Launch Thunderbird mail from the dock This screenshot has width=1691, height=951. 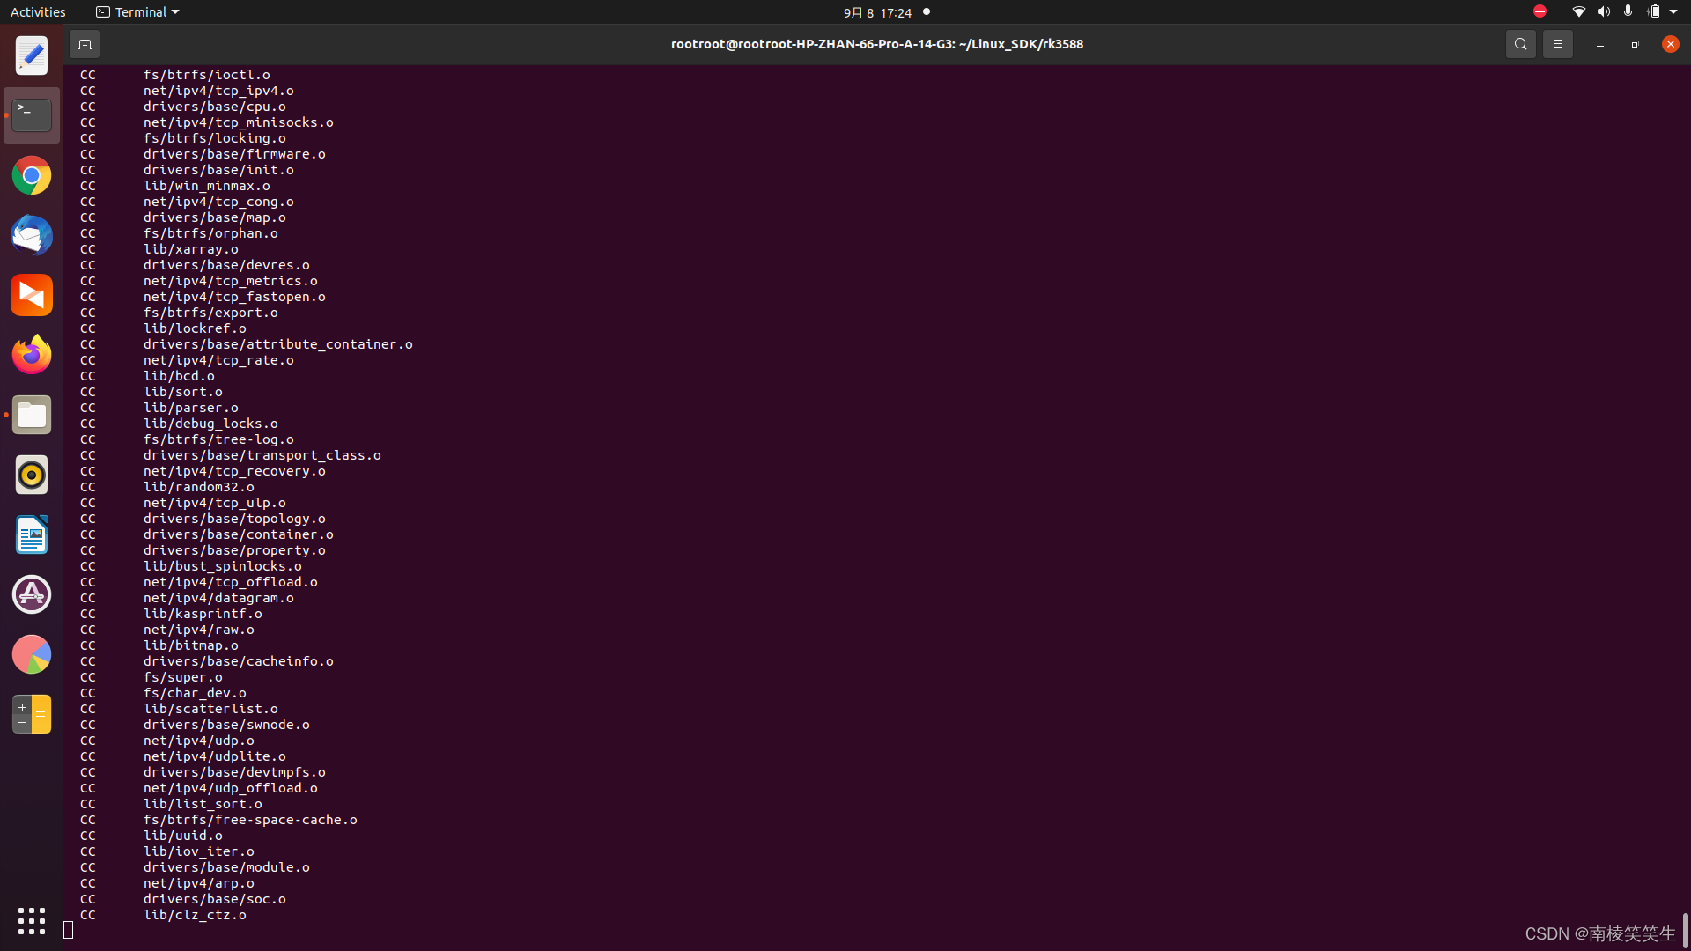(31, 235)
